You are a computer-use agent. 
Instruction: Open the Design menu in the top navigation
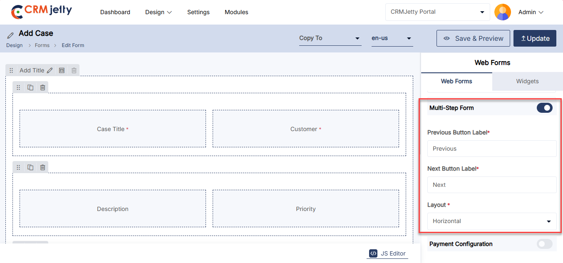[x=158, y=12]
